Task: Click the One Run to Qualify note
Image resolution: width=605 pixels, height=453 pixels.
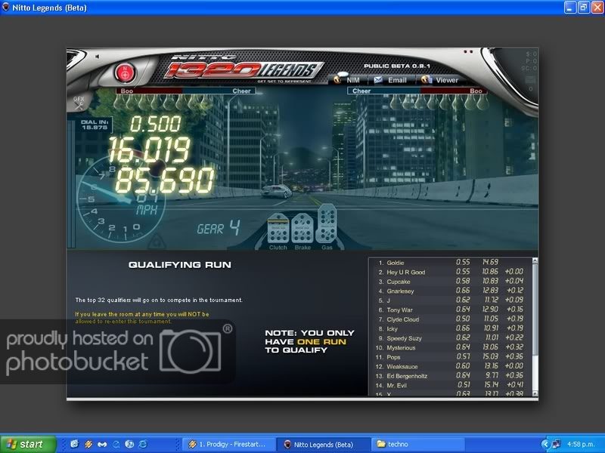Action: pos(309,342)
